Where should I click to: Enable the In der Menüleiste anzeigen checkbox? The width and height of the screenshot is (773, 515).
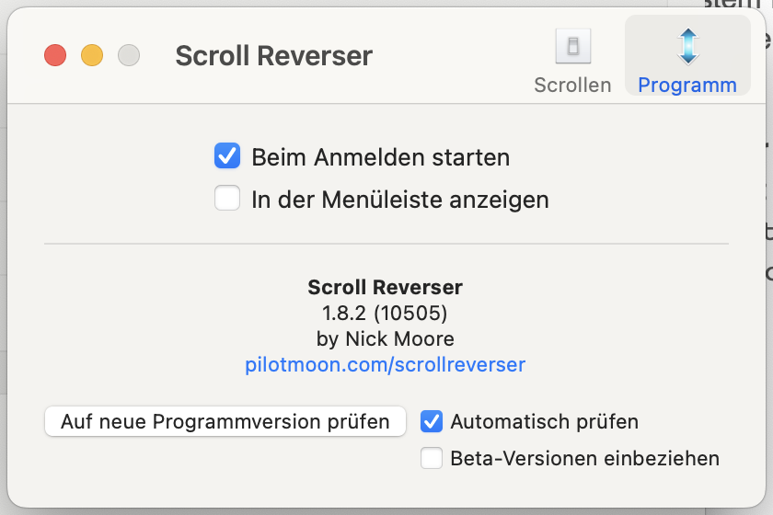click(227, 199)
